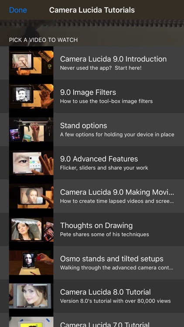Viewport: 184px width, 327px height.
Task: Tap 'How to create time lapsed videos' subtitle
Action: tap(117, 201)
